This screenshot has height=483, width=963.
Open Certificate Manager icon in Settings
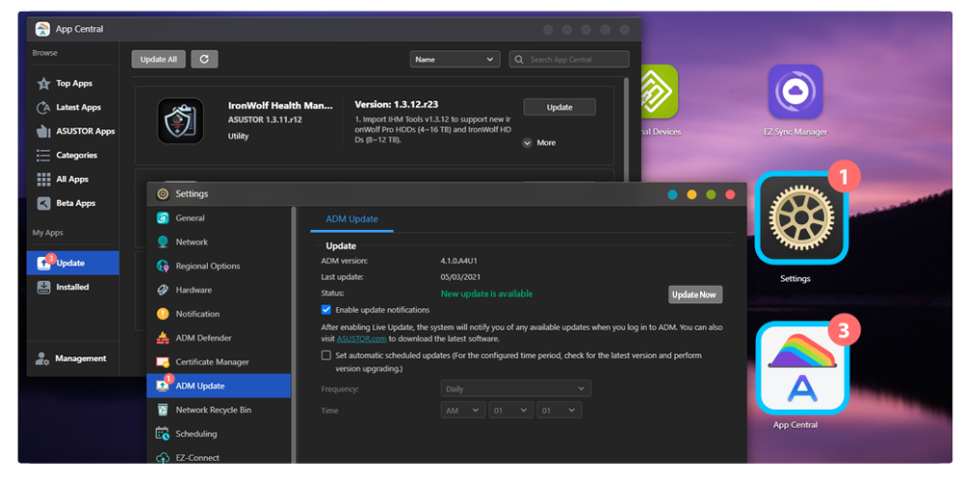click(x=163, y=362)
